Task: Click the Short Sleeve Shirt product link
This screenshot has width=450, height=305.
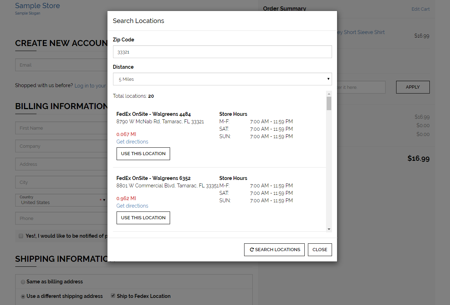Action: pyautogui.click(x=361, y=32)
